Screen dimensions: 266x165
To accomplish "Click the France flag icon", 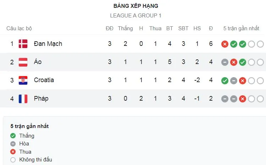I will [23, 98].
